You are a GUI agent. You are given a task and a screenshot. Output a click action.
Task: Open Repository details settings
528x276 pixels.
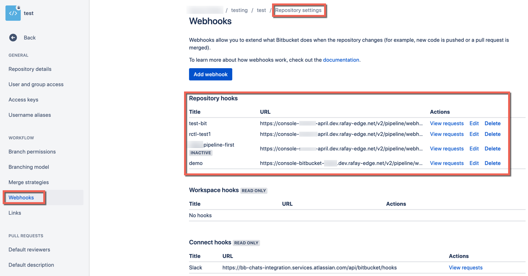pyautogui.click(x=30, y=69)
